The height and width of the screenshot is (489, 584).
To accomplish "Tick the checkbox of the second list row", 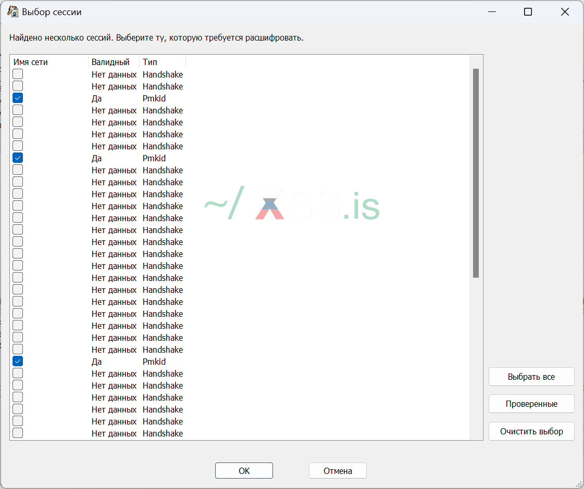I will [18, 86].
